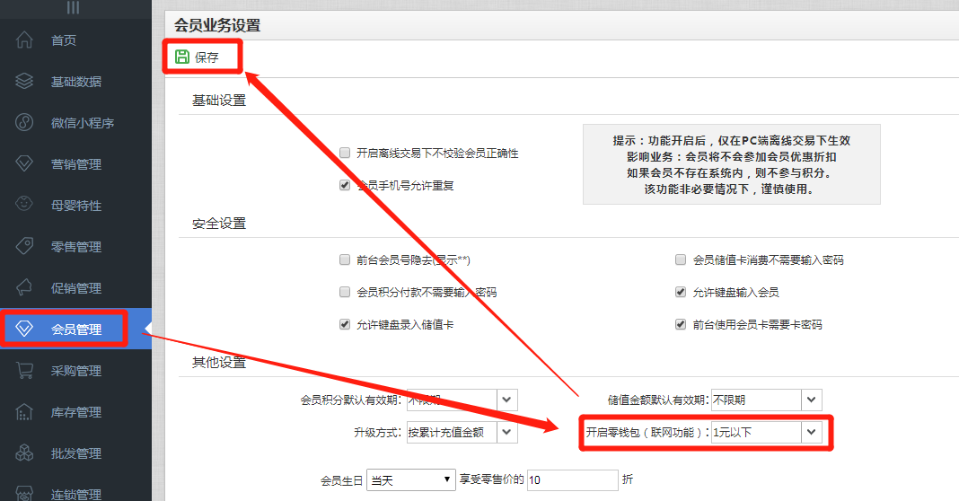Check 会员积分付款不需要输入密码
The image size is (959, 501).
click(345, 292)
